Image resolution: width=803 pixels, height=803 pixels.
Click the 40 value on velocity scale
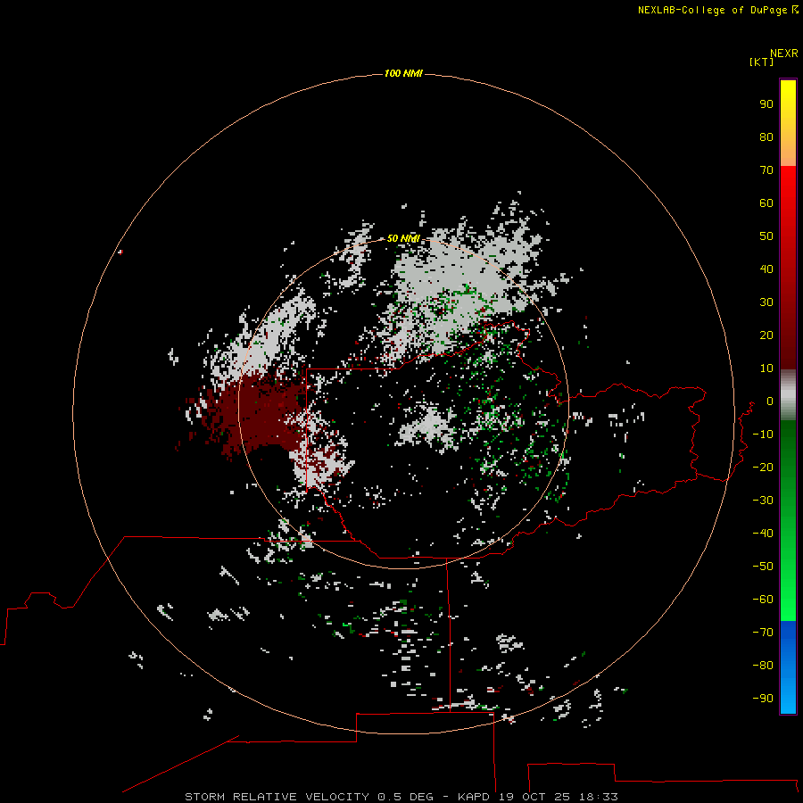[766, 269]
